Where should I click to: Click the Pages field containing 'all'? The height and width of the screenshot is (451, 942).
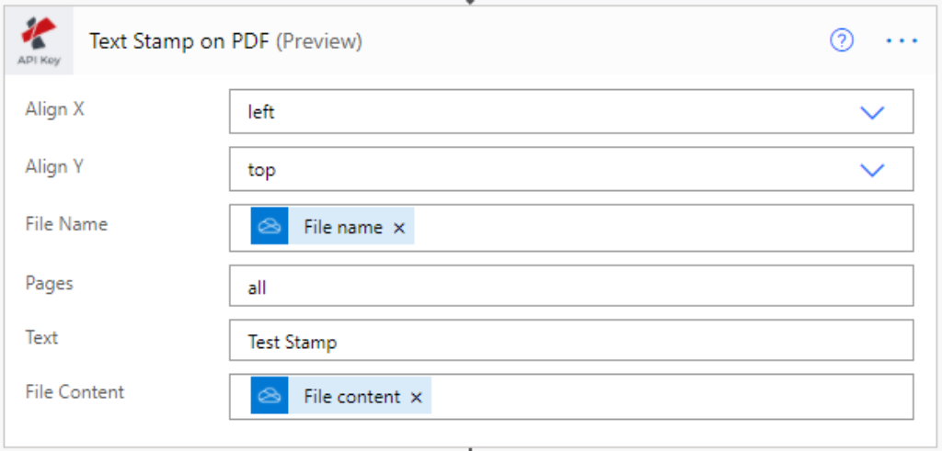click(x=570, y=288)
